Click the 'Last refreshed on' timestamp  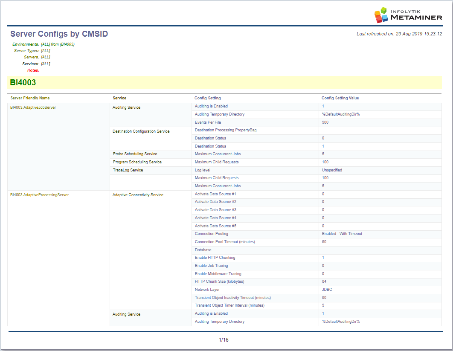[399, 34]
